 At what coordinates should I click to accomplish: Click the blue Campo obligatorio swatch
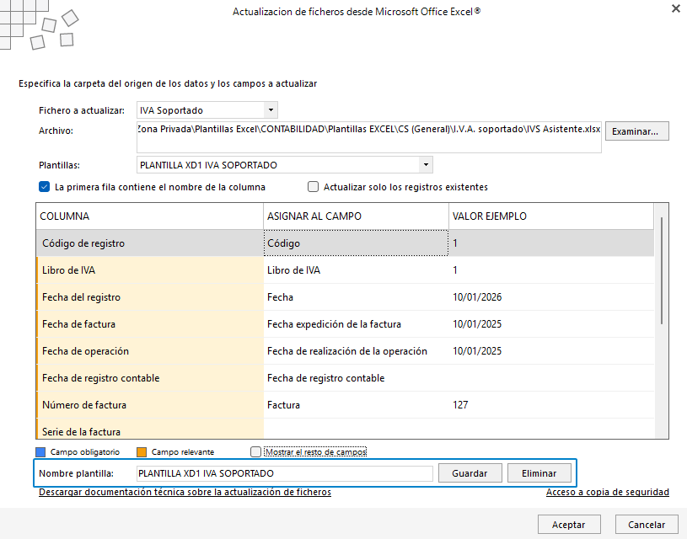(x=40, y=452)
